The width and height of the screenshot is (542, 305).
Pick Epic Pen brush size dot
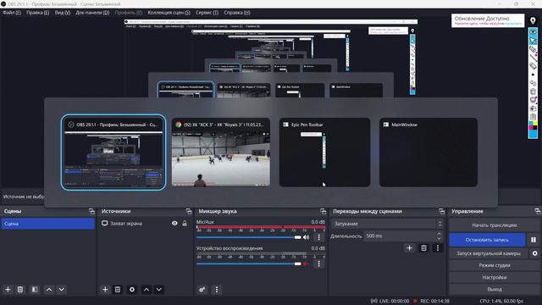point(533,75)
